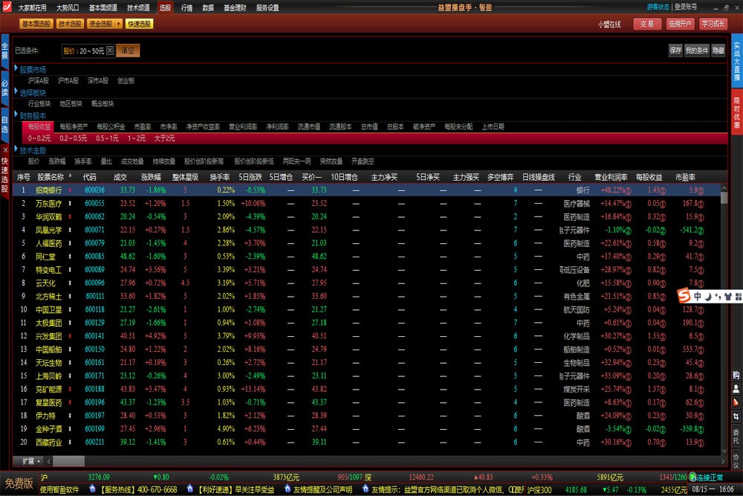Click the Sogou input method S icon
This screenshot has height=496, width=743.
click(684, 296)
